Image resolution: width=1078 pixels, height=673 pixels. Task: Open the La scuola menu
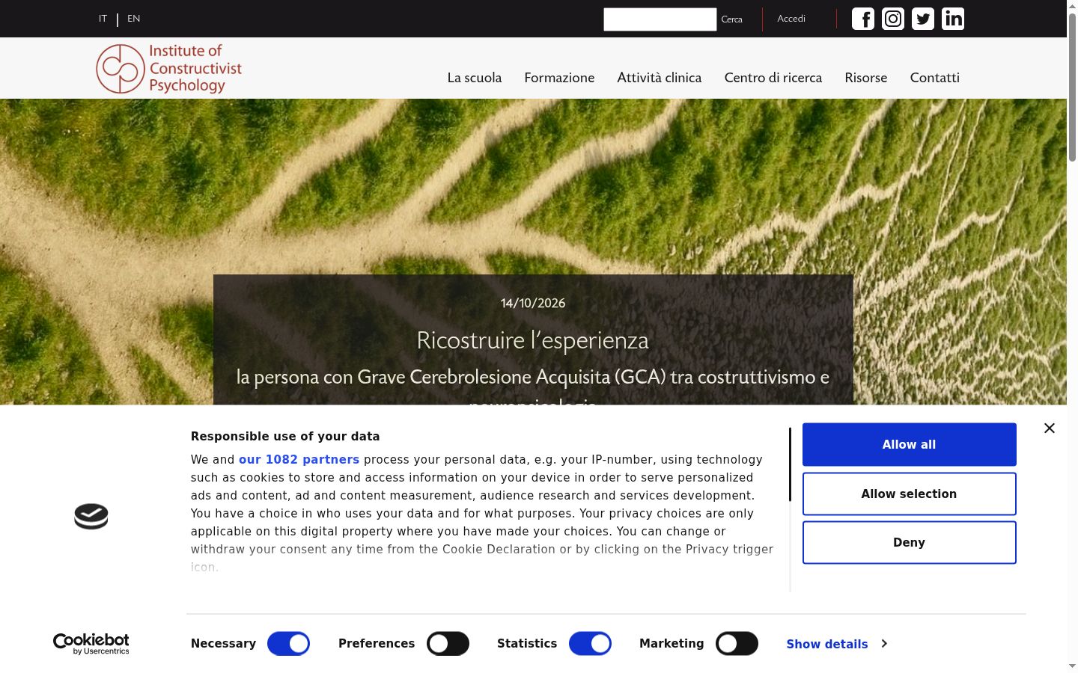[x=475, y=78]
